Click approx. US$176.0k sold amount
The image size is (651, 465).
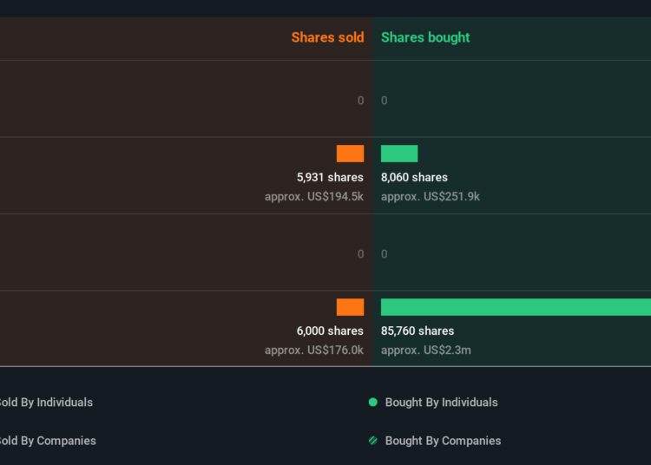tap(314, 350)
